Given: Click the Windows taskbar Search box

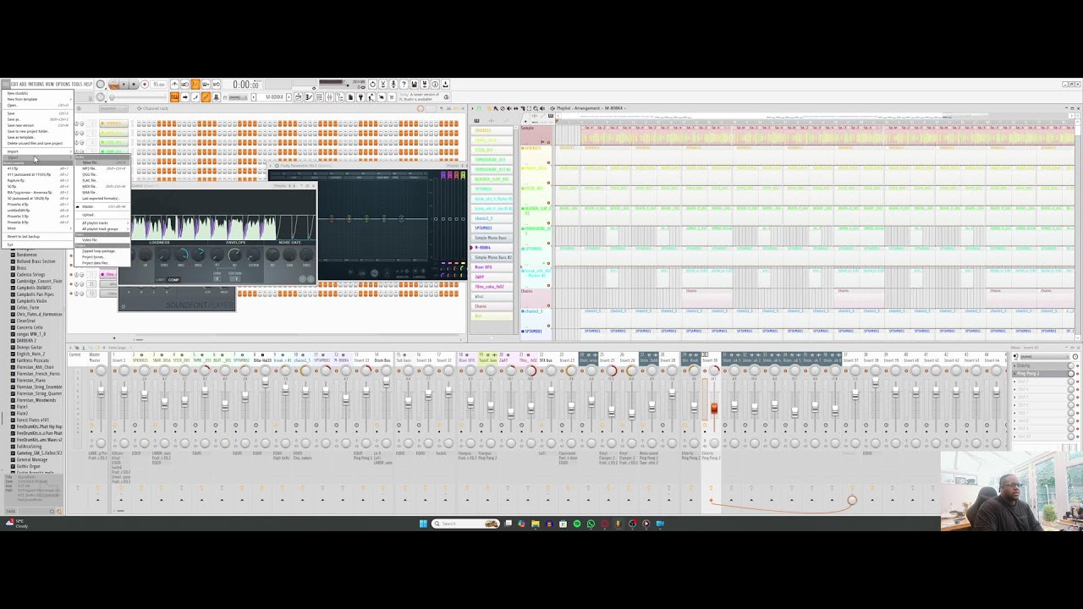Looking at the screenshot, I should (465, 524).
